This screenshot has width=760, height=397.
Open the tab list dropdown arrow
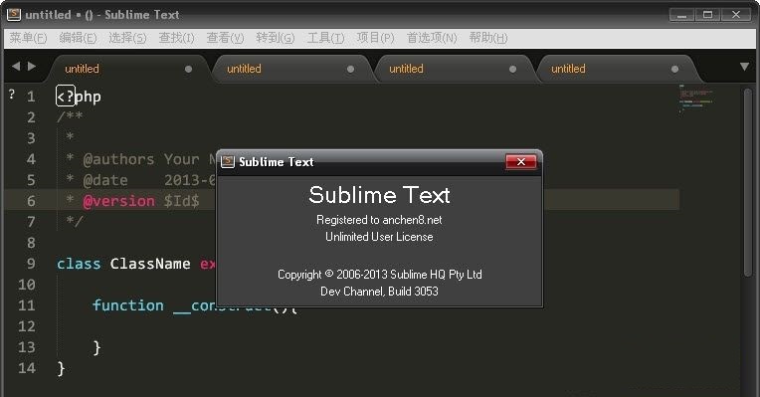click(x=744, y=67)
